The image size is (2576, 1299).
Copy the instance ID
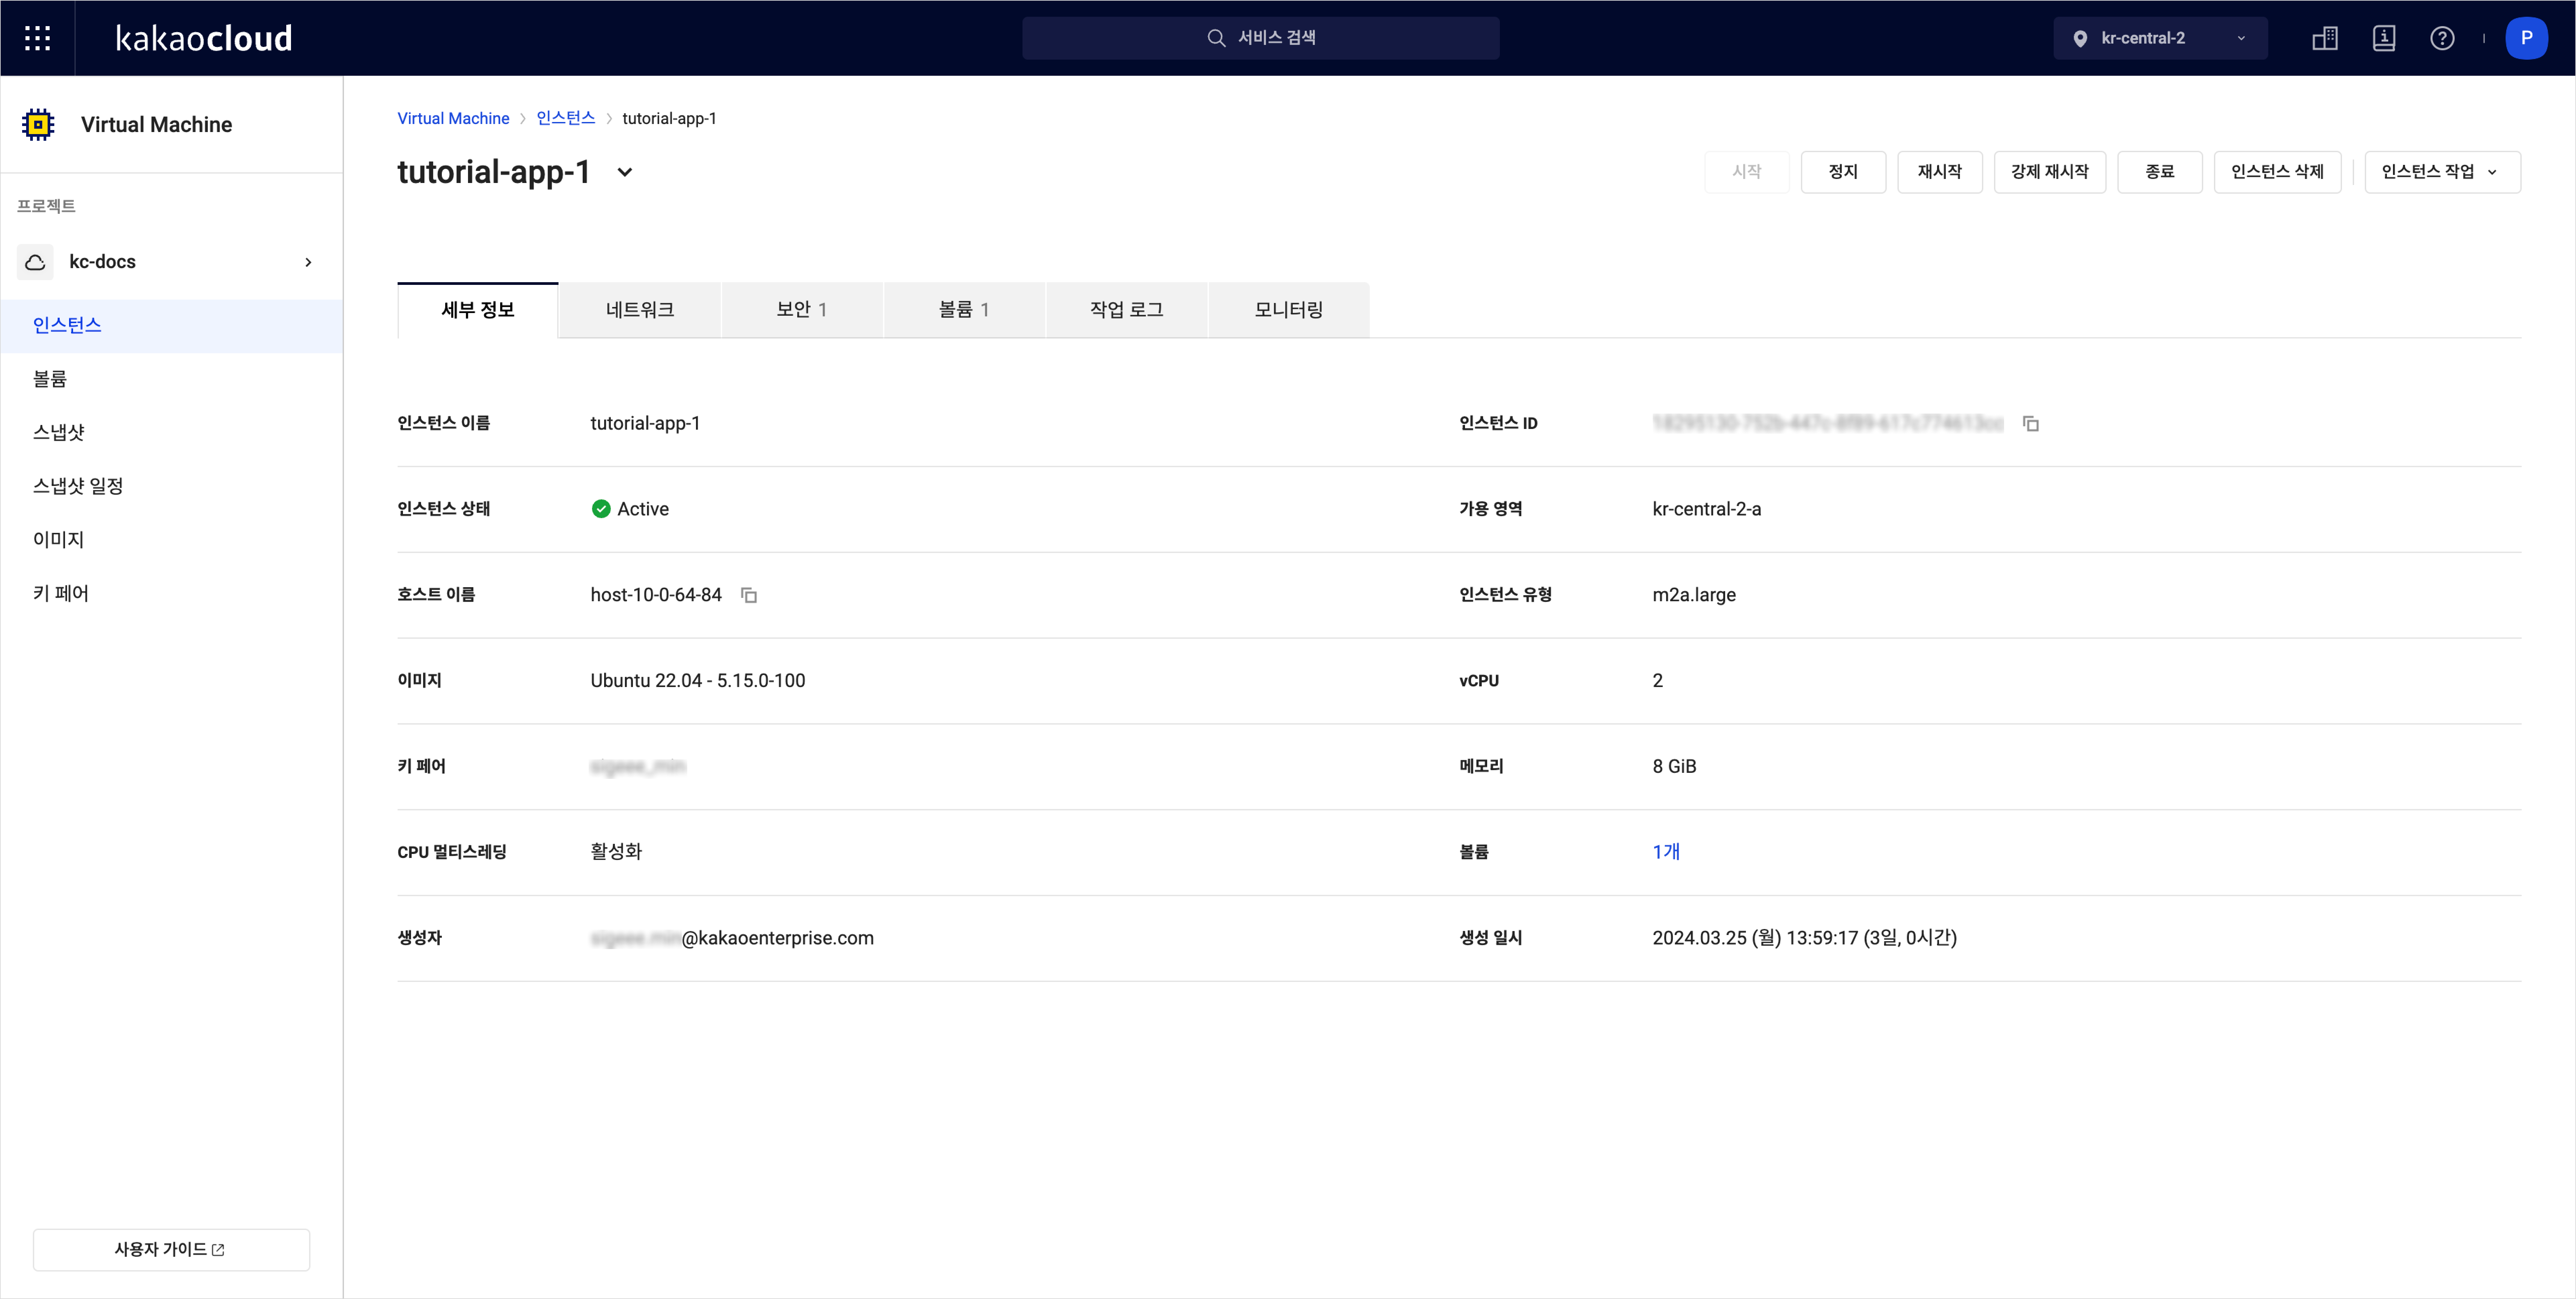(x=2031, y=424)
